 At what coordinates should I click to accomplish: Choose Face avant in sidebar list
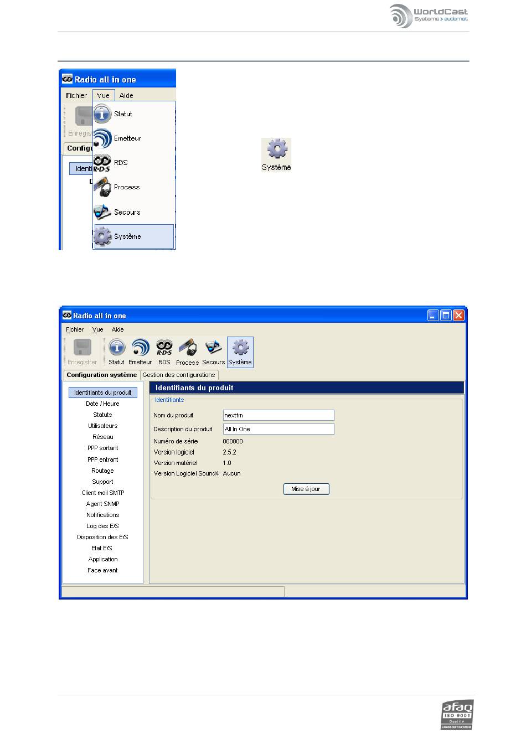pos(102,570)
